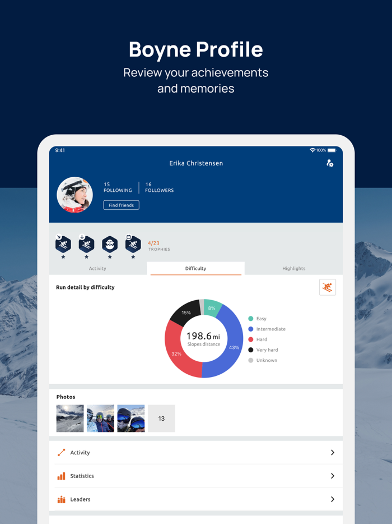Select the calendar skier trophy badge

click(133, 244)
